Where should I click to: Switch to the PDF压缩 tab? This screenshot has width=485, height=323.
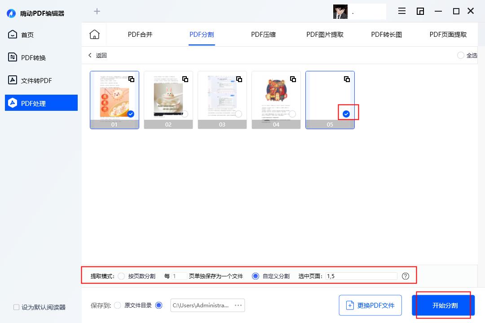pos(263,34)
